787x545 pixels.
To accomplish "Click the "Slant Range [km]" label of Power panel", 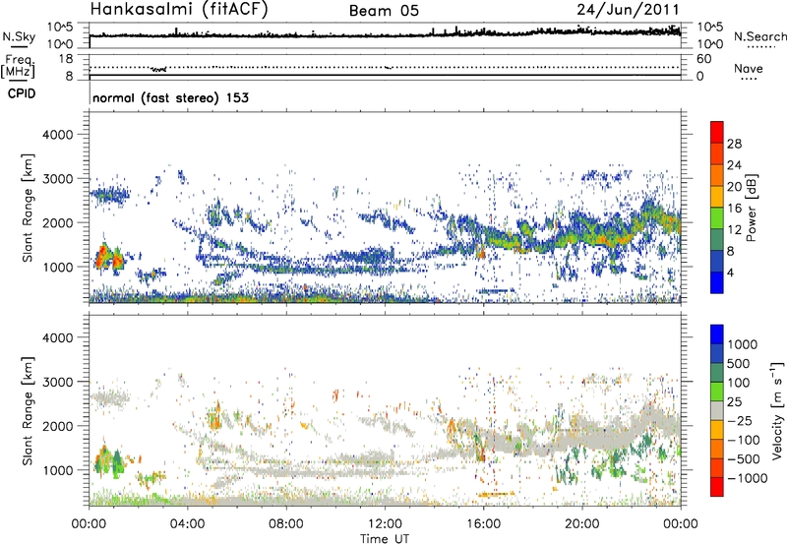I will (x=28, y=208).
